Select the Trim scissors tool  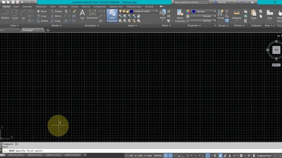[x=66, y=11]
